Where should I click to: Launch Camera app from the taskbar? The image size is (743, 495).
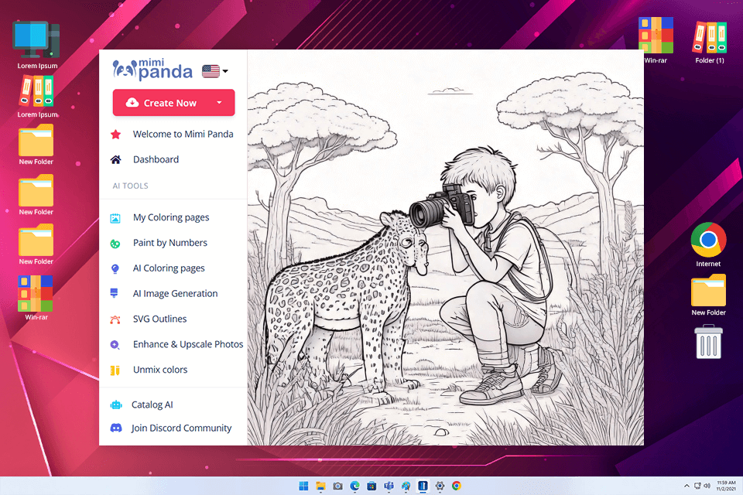[x=338, y=486]
